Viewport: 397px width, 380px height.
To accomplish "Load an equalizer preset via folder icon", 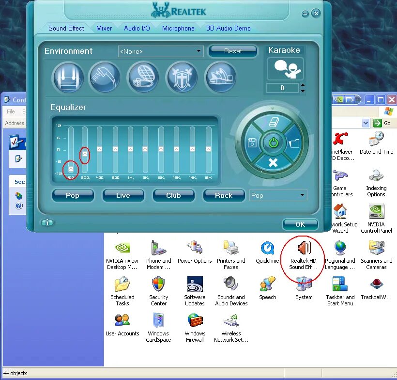I will tap(294, 143).
